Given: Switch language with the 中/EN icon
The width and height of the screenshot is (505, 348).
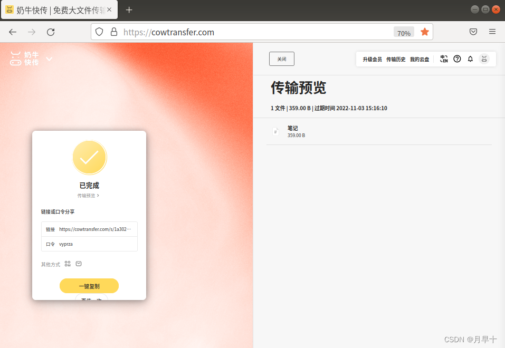Looking at the screenshot, I should pos(444,59).
